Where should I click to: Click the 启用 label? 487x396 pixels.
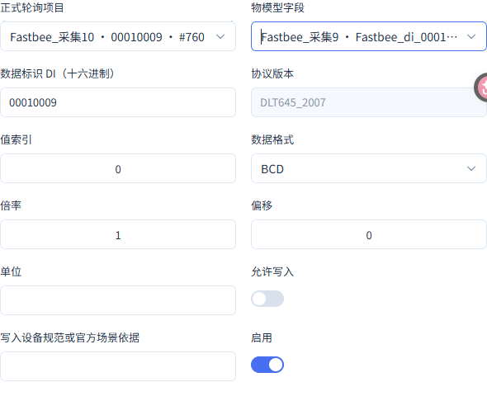[x=262, y=337]
